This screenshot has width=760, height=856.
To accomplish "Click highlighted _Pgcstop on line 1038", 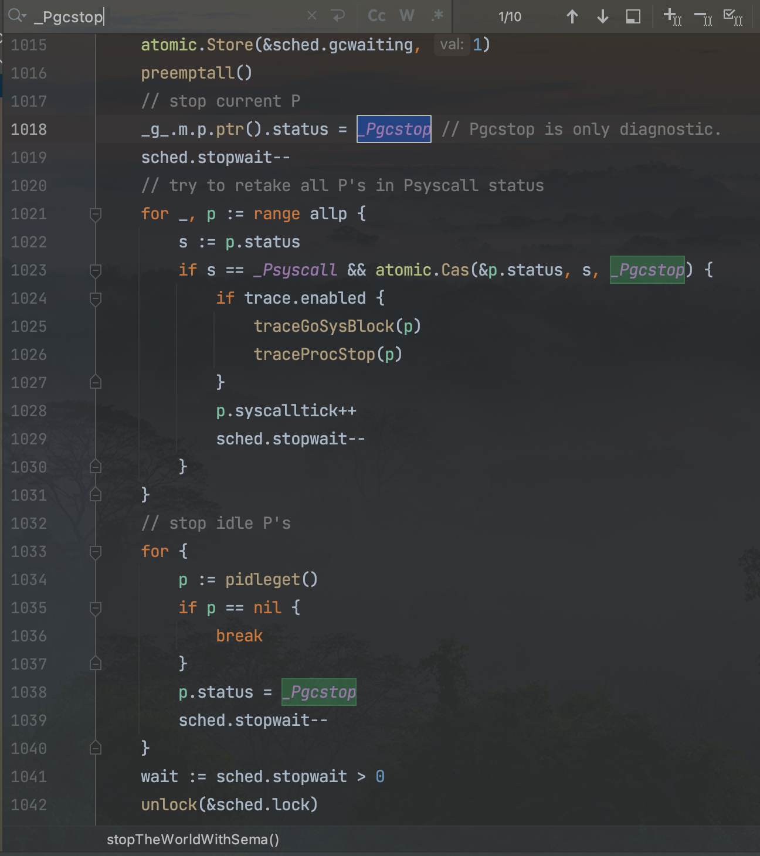I will coord(318,692).
